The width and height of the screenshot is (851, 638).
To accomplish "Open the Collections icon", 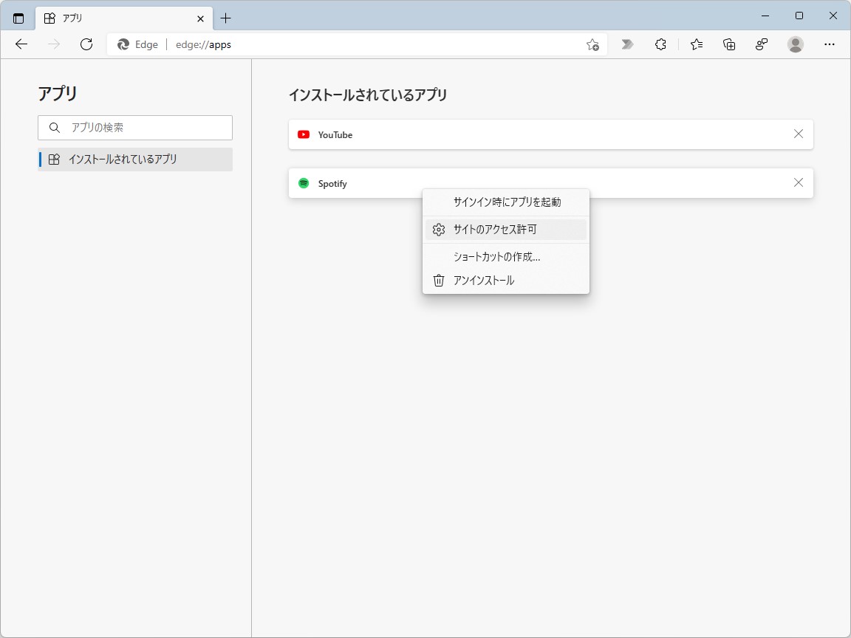I will click(728, 44).
